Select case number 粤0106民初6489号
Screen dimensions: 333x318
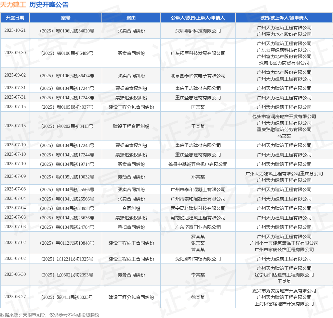coord(67,53)
